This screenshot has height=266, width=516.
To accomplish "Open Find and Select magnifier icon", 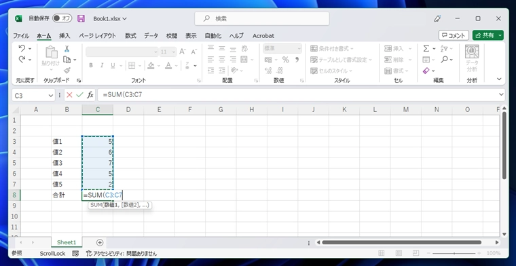I will 445,60.
